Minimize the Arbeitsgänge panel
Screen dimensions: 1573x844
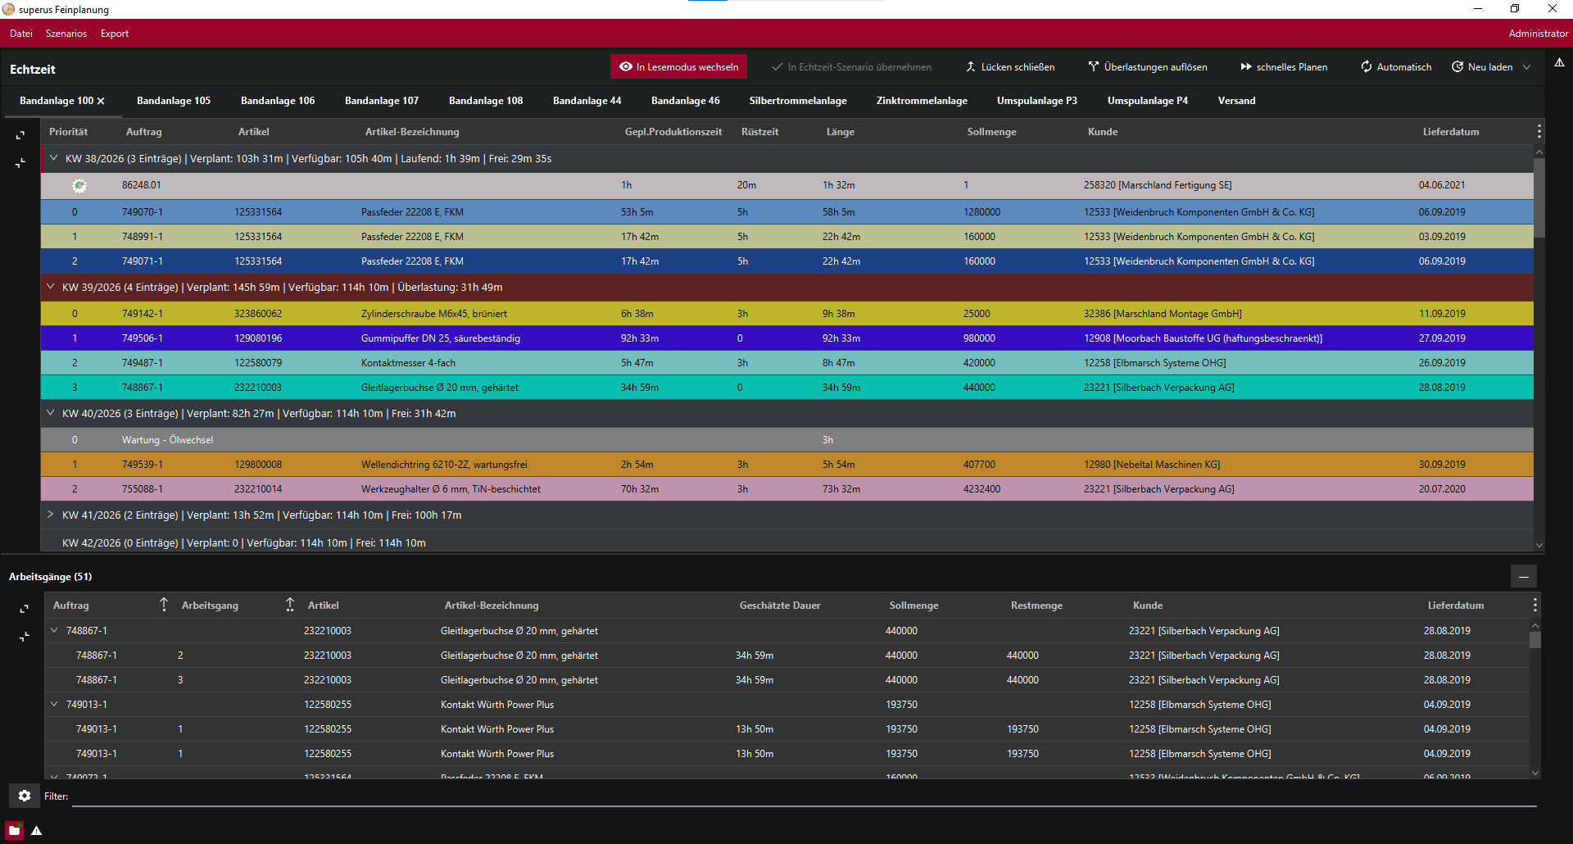[x=1524, y=577]
